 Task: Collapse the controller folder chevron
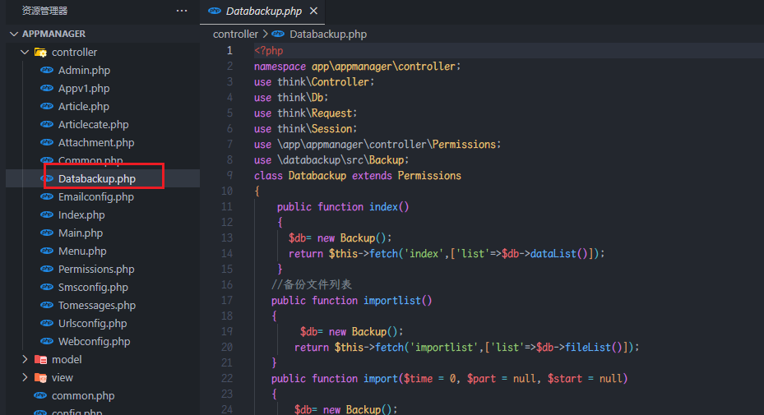[x=25, y=52]
